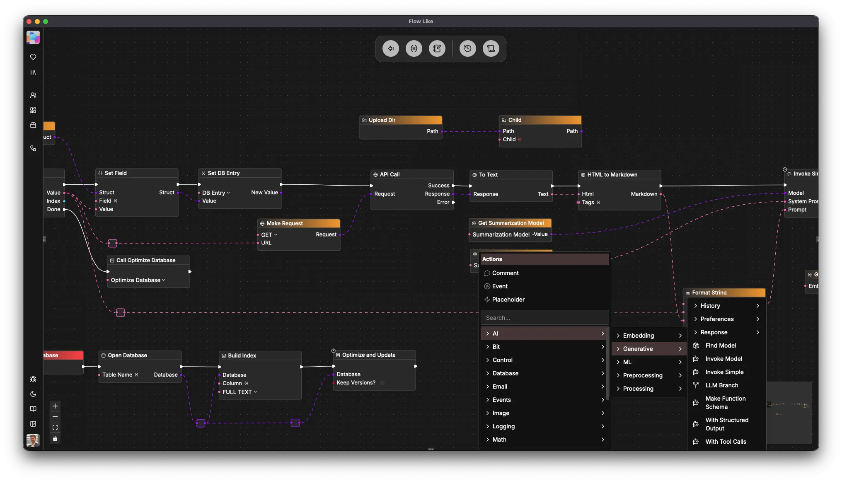This screenshot has width=842, height=481.
Task: Click the fit-to-view icon at bottom left
Action: coord(55,427)
